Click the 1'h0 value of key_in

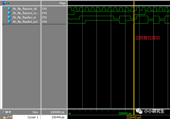[x=44, y=17]
